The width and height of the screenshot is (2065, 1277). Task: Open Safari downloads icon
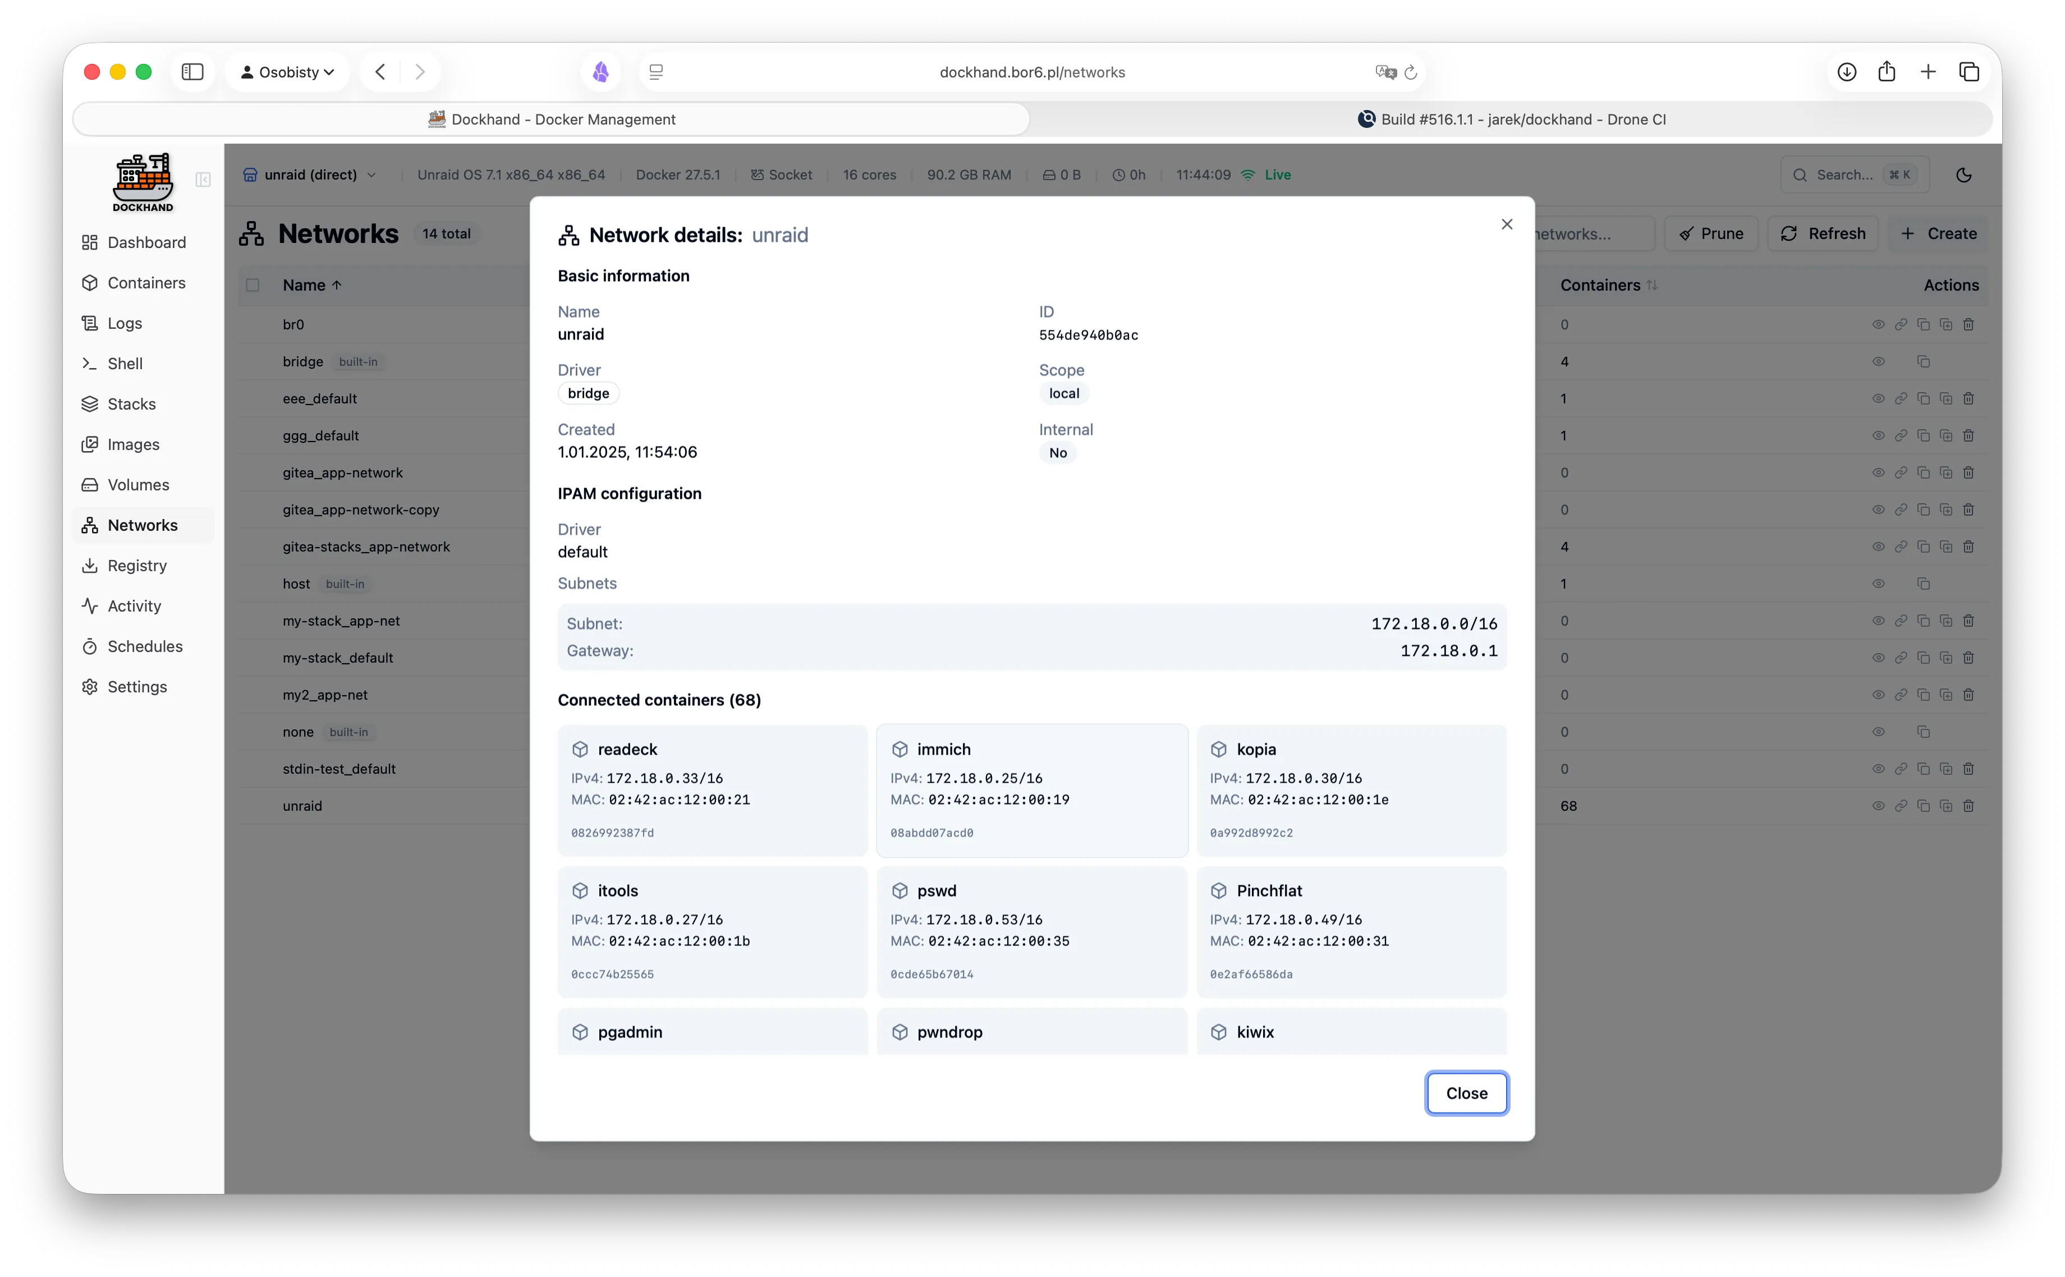(1847, 72)
